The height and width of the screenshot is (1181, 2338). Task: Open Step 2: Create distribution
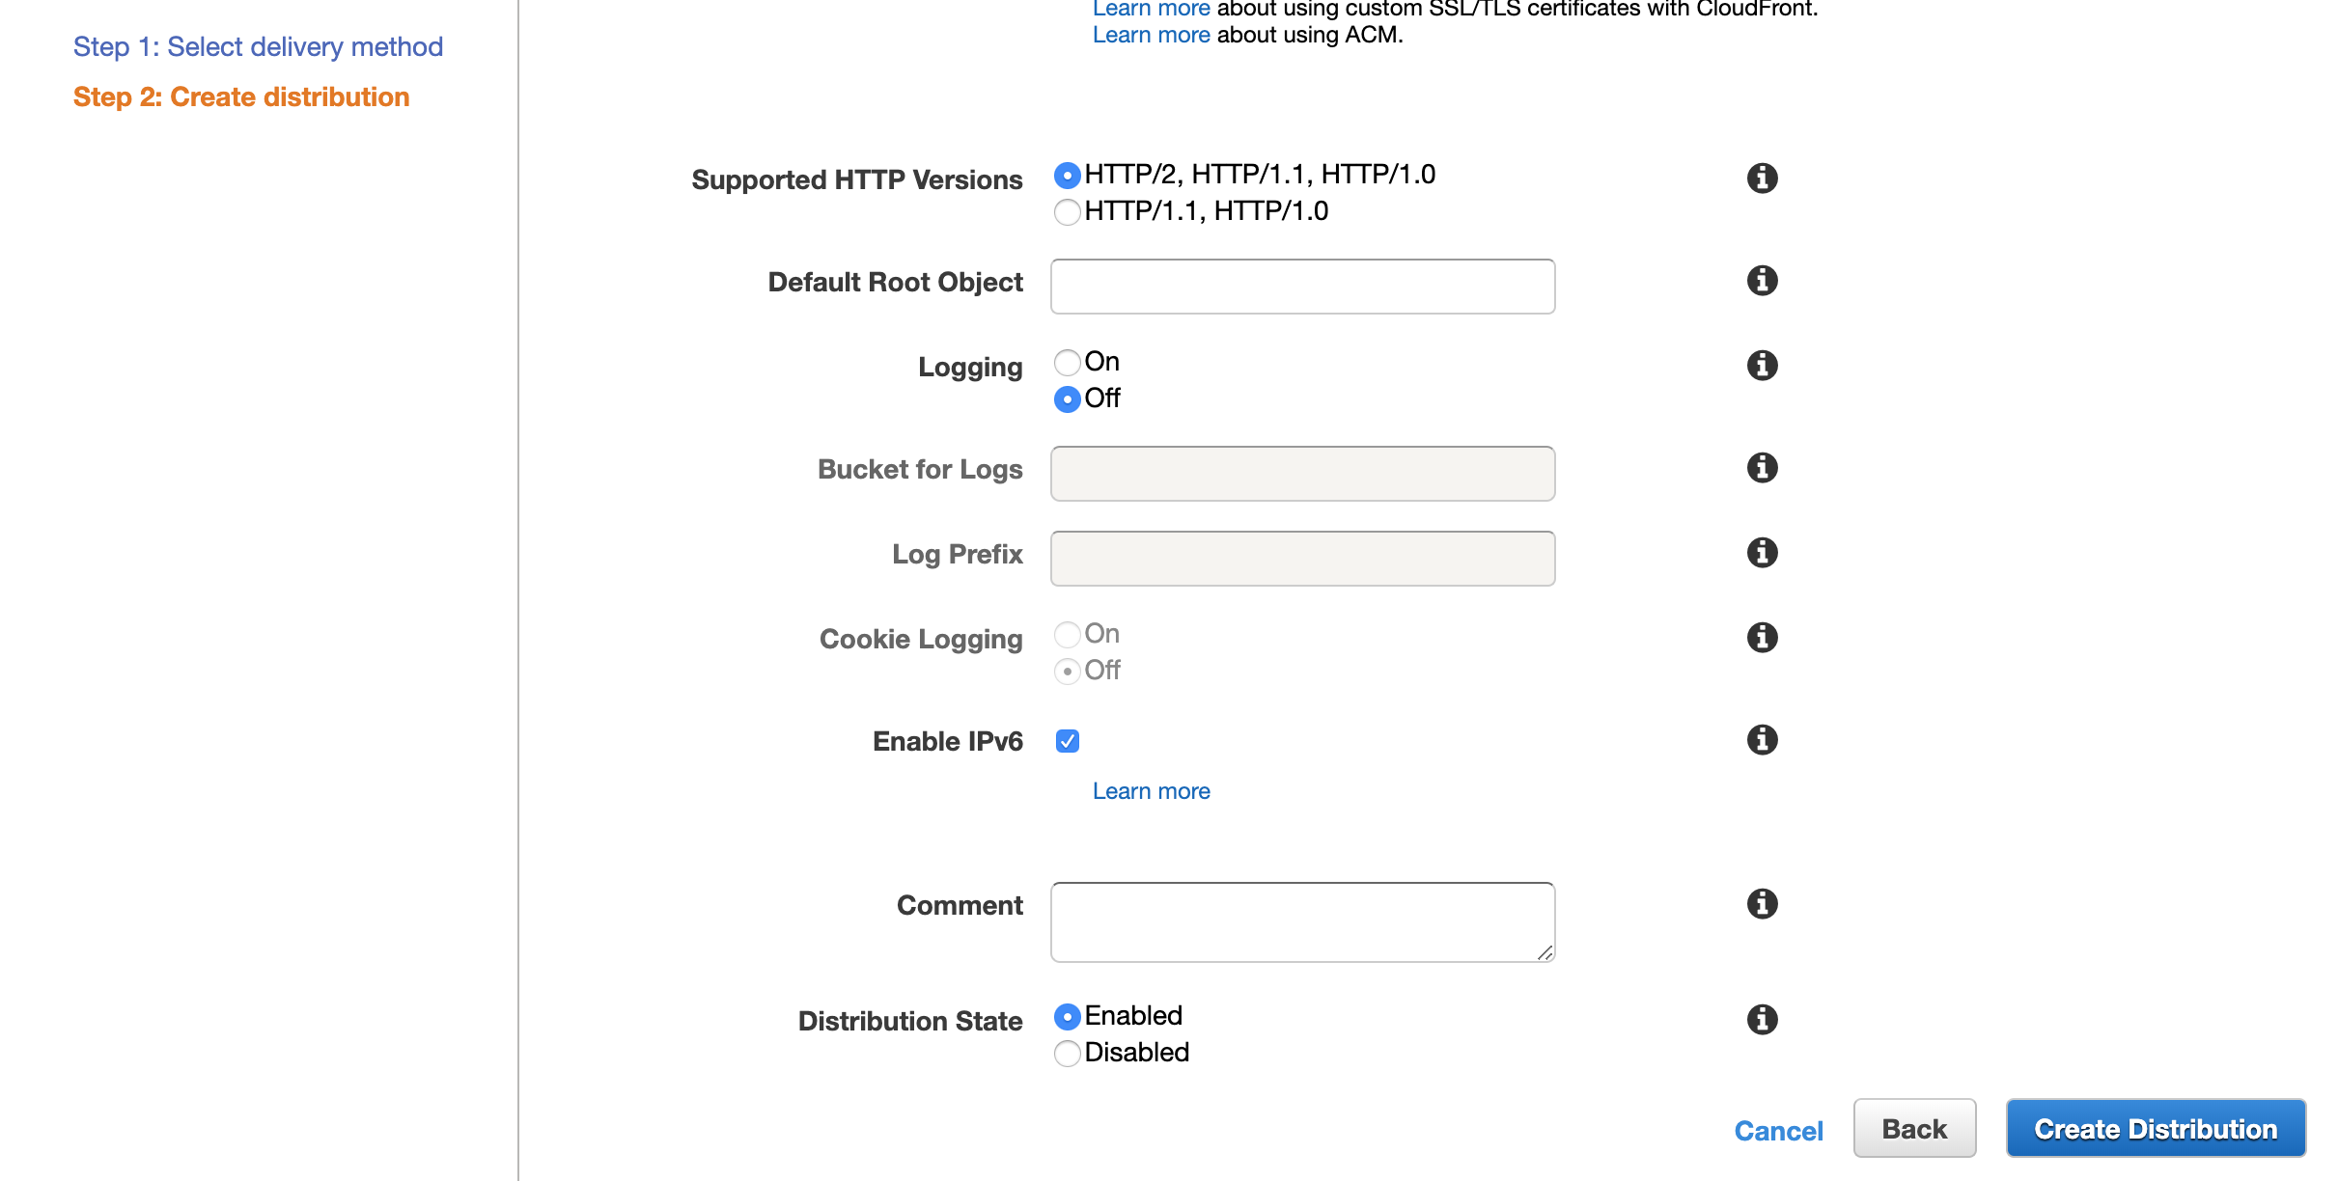pos(241,96)
